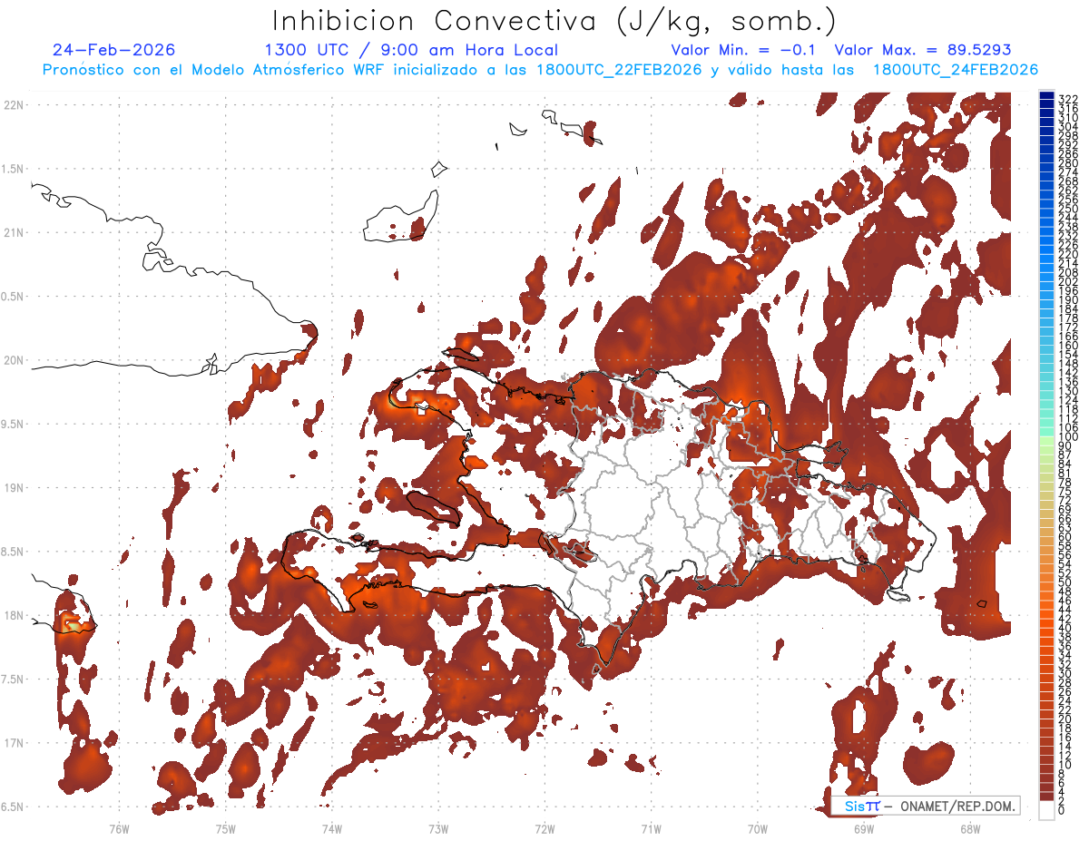Click "Valor Max. = 89.5293" label
The height and width of the screenshot is (841, 1089).
(923, 50)
